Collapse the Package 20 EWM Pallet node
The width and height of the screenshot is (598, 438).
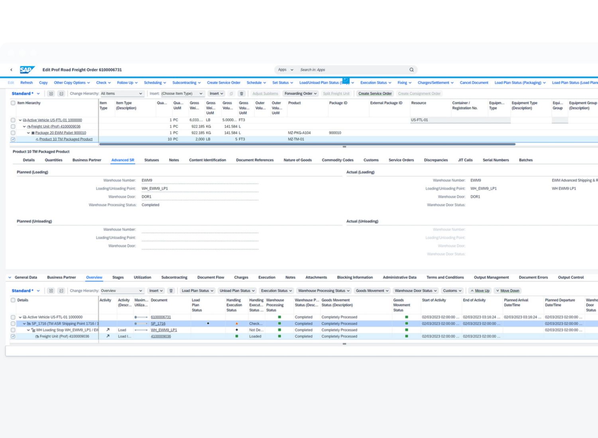(28, 133)
